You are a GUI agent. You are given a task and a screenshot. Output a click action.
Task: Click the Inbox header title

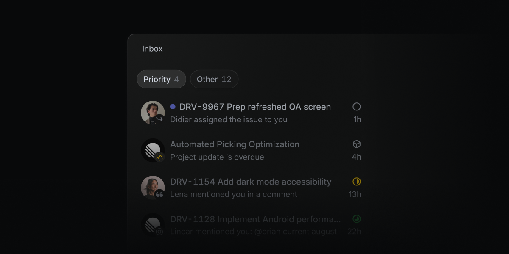click(x=152, y=49)
